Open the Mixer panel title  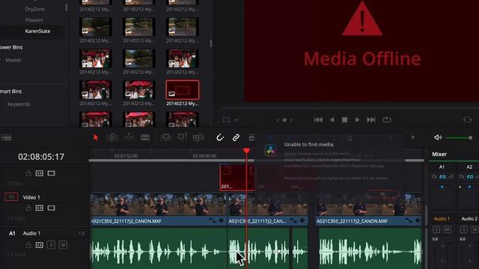coord(439,155)
